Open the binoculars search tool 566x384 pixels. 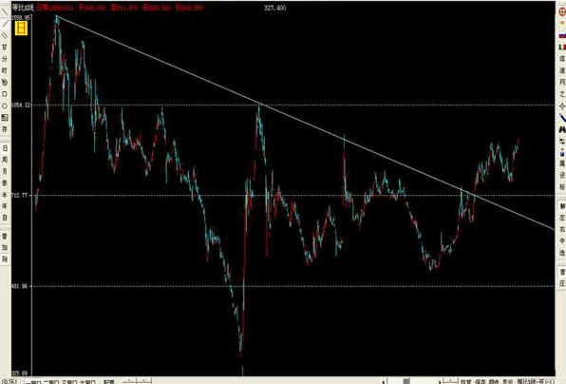(562, 129)
